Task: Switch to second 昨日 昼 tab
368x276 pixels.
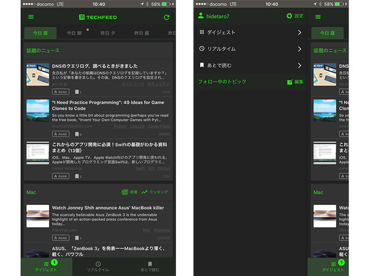Action: pyautogui.click(x=142, y=33)
